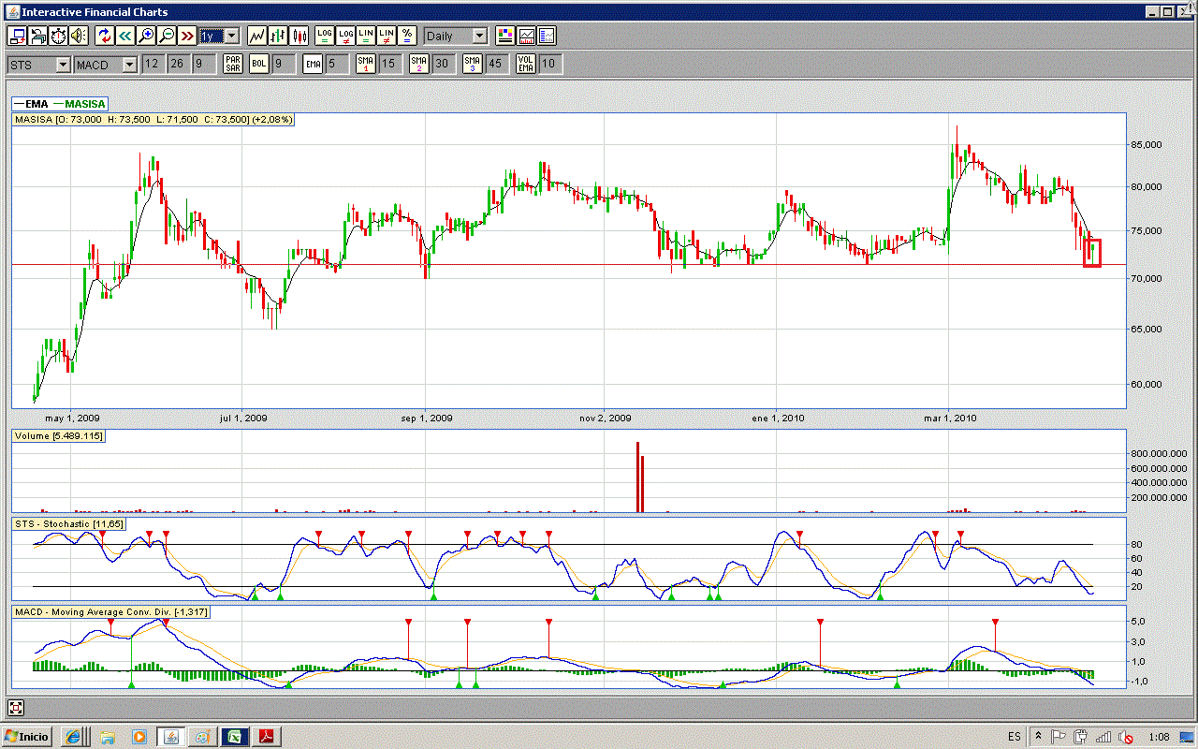
Task: Open the Excel taskbar icon
Action: [x=233, y=736]
